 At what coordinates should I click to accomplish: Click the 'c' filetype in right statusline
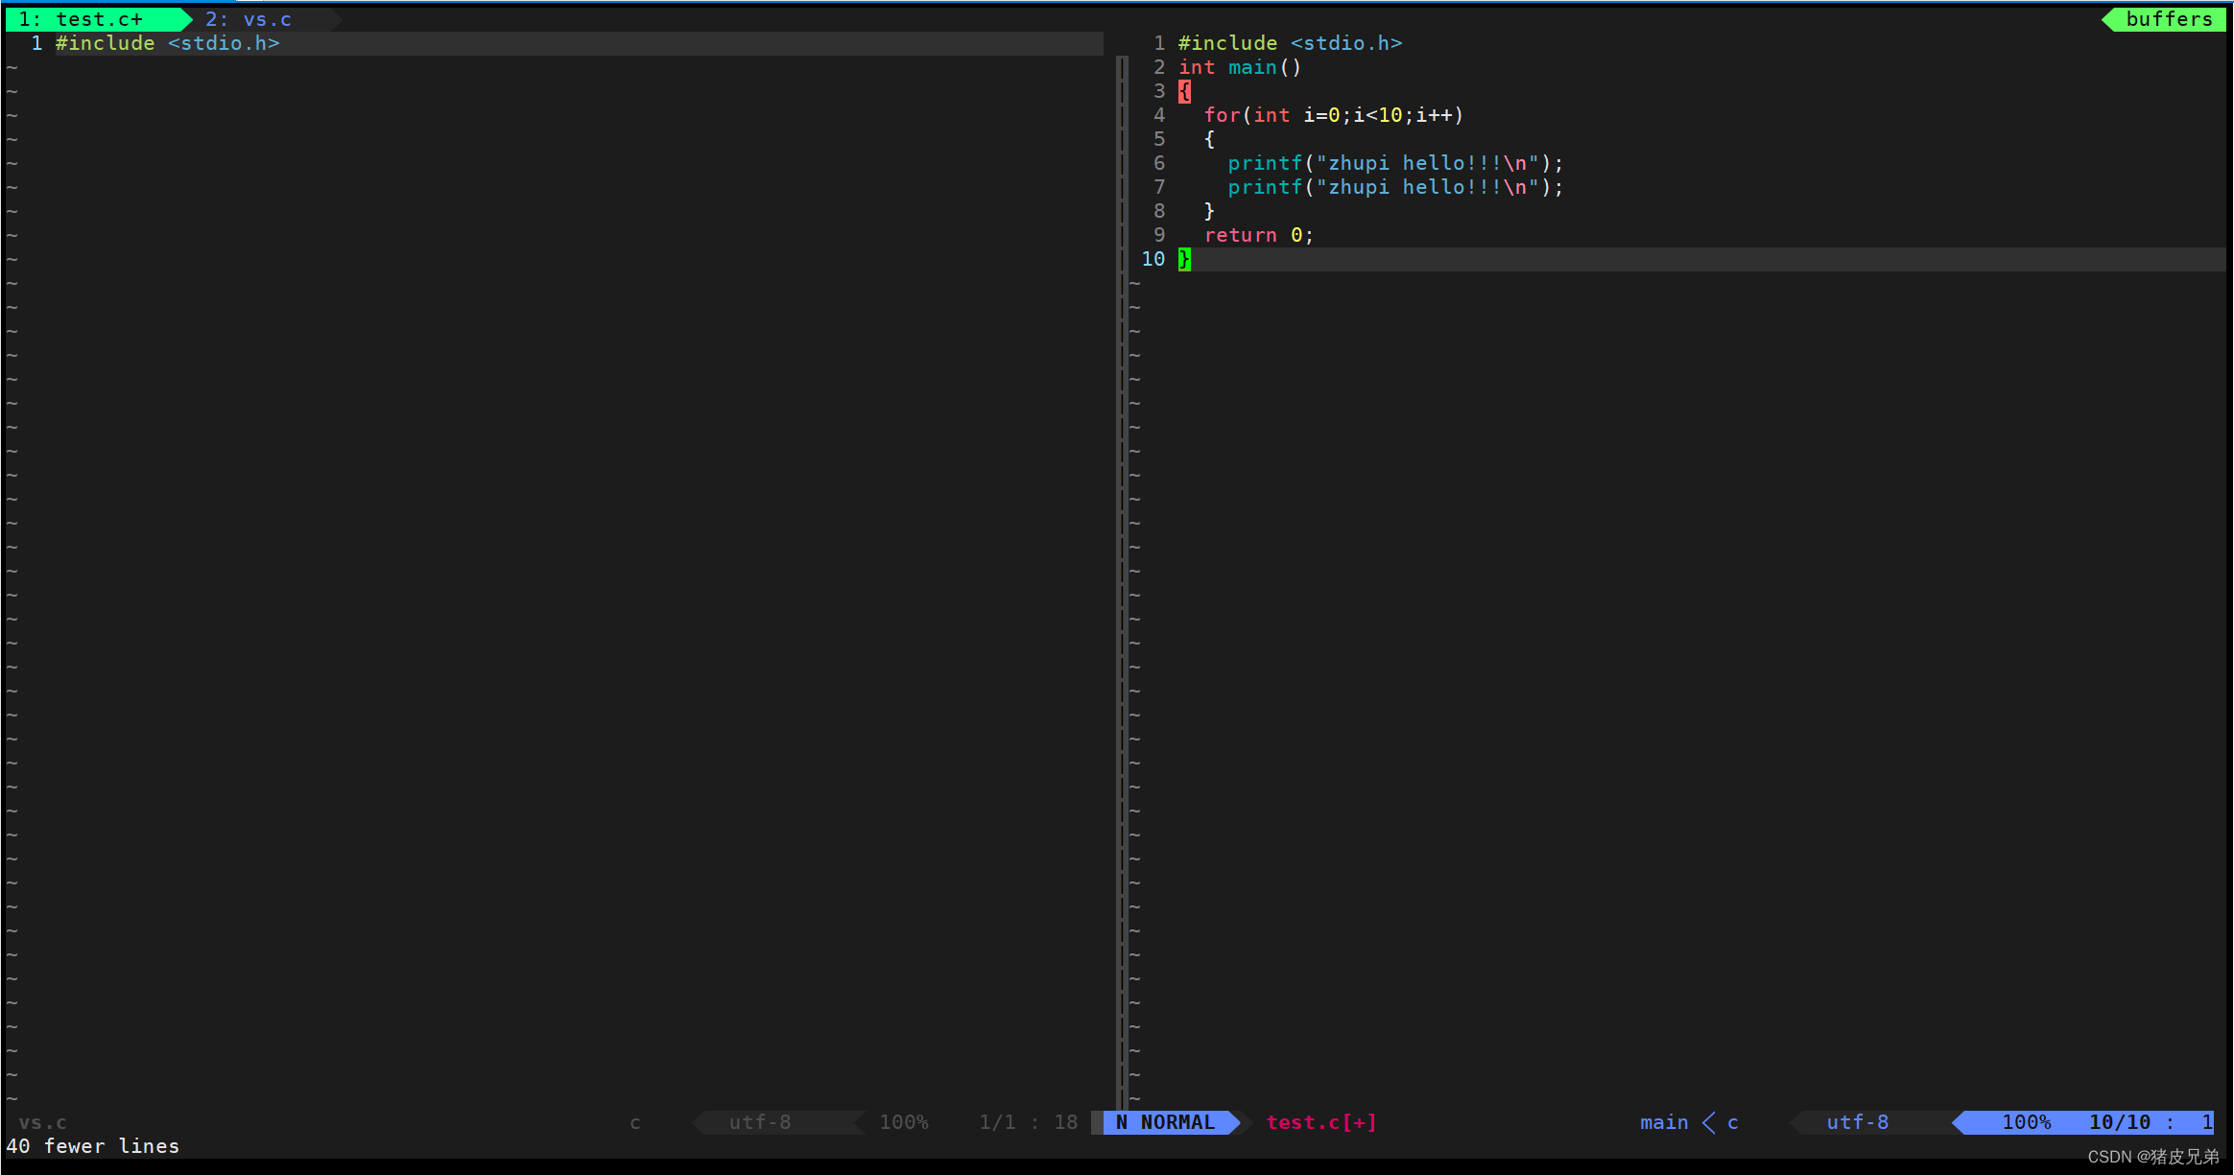[1733, 1123]
